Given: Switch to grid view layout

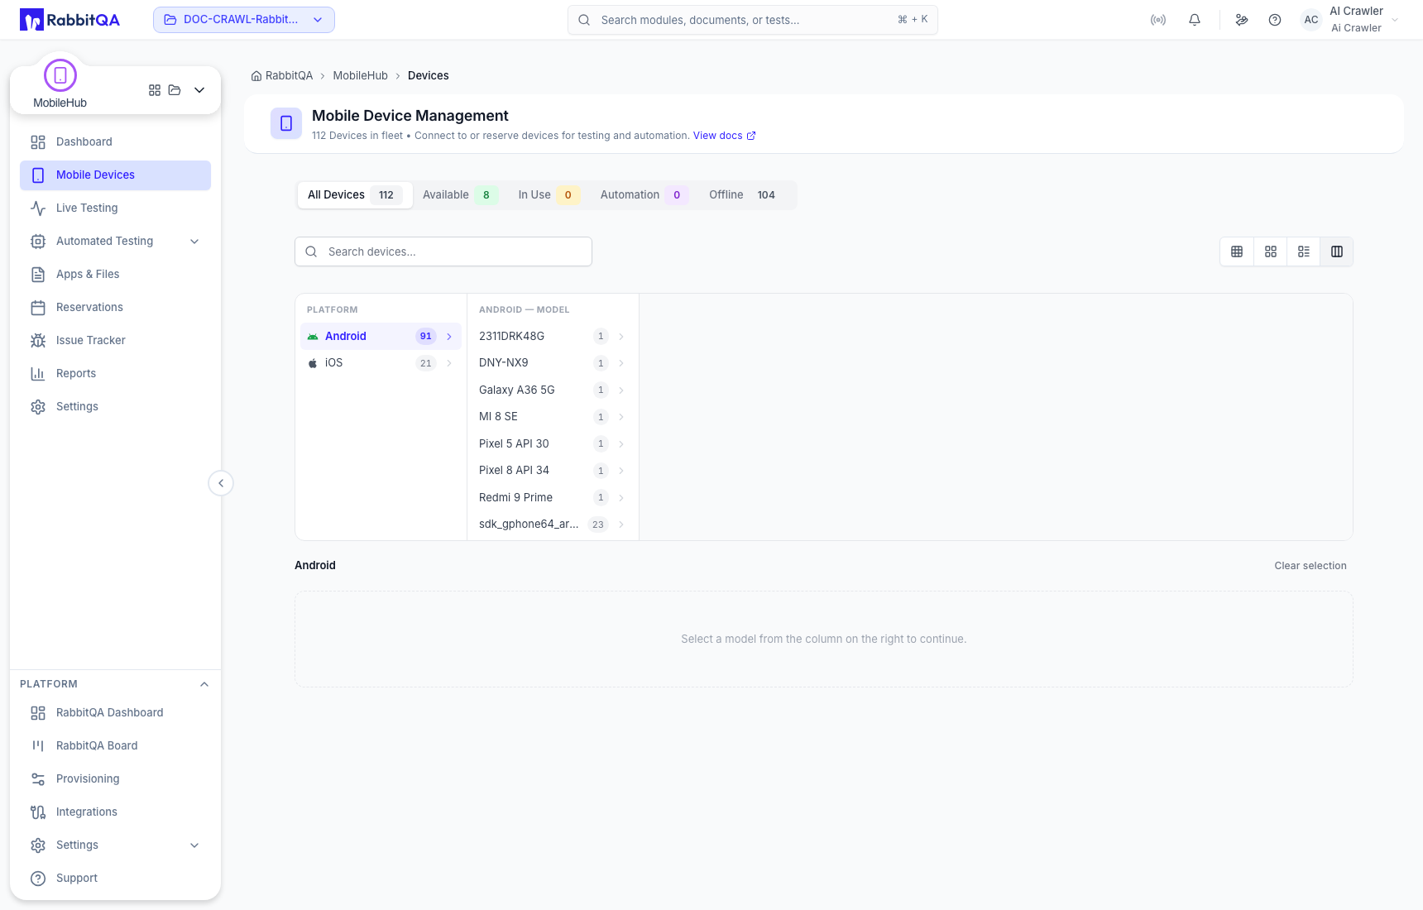Looking at the screenshot, I should 1271,251.
